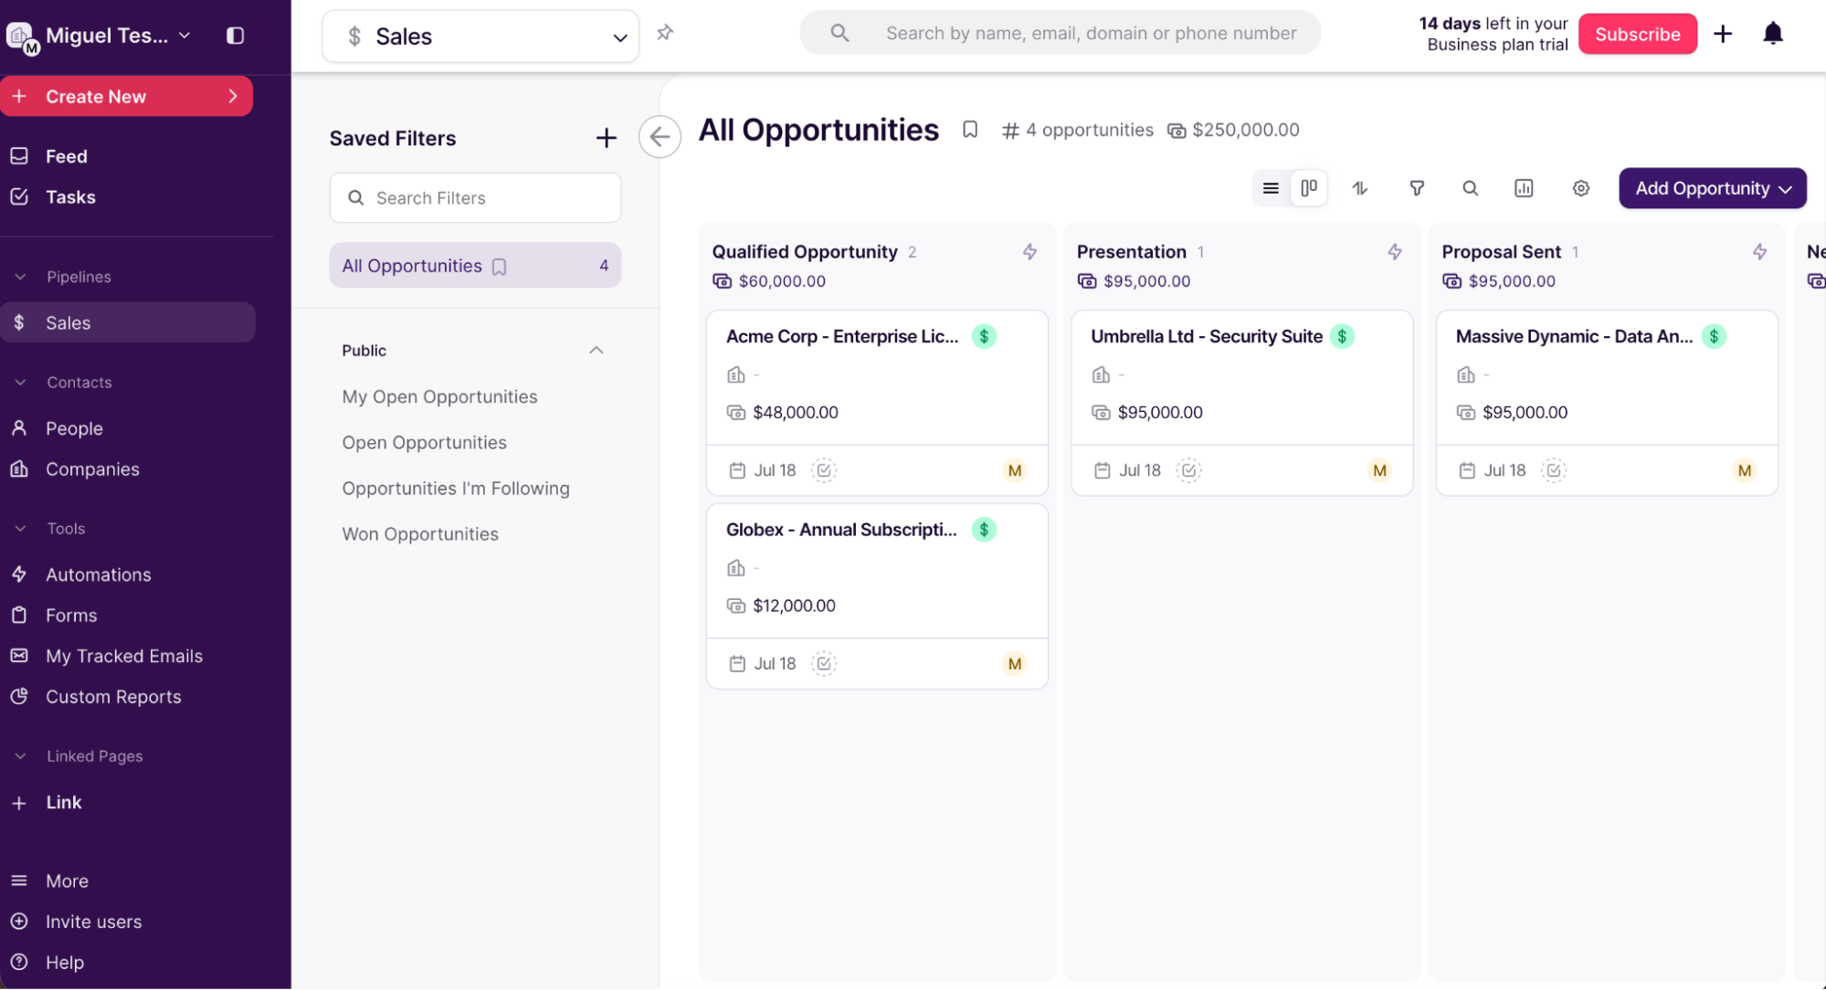Viewport: 1826px width, 990px height.
Task: Toggle the task check on Globex card
Action: (824, 664)
